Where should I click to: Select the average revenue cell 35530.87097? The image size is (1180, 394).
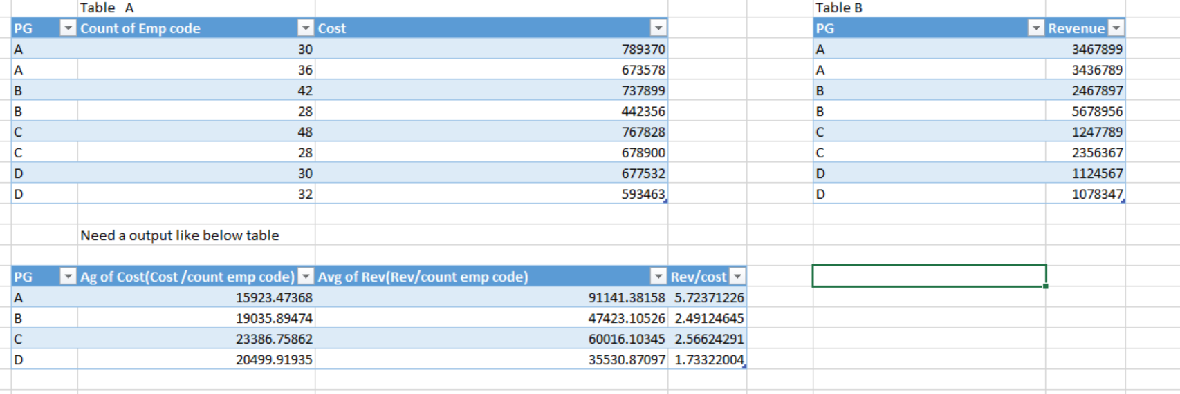pos(492,359)
